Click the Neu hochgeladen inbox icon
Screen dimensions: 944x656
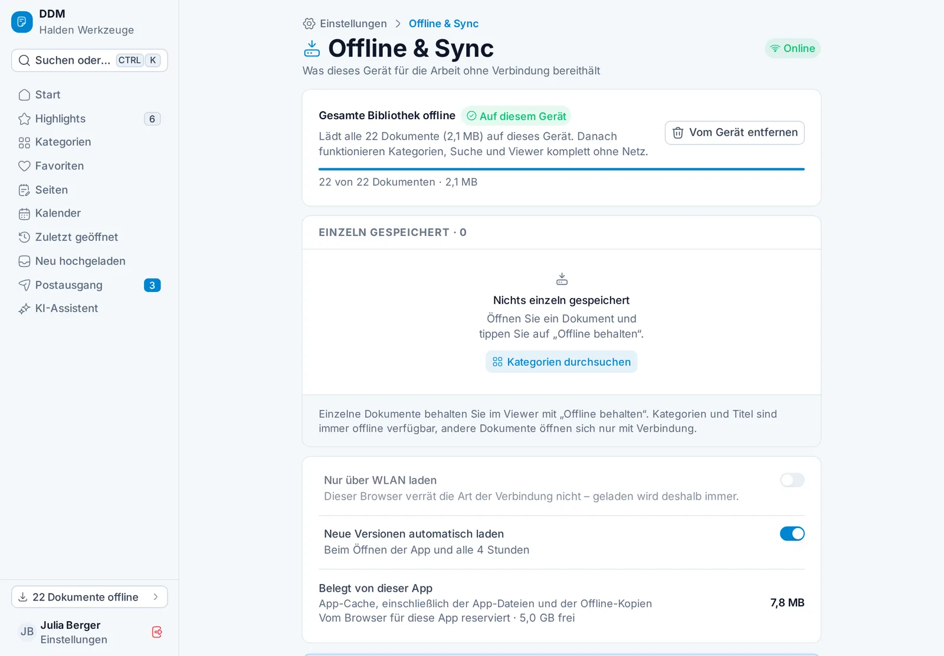[x=24, y=261]
